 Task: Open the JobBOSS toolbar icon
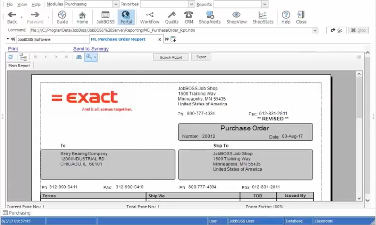tap(105, 17)
